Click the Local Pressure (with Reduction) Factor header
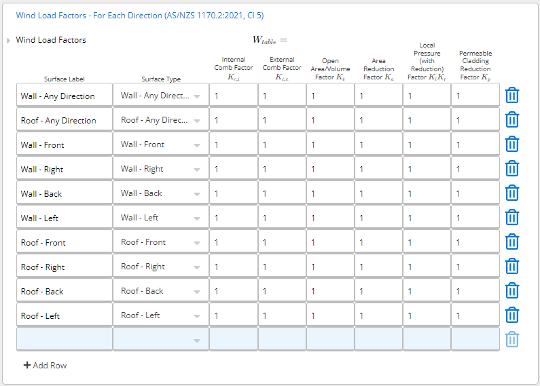 [427, 62]
